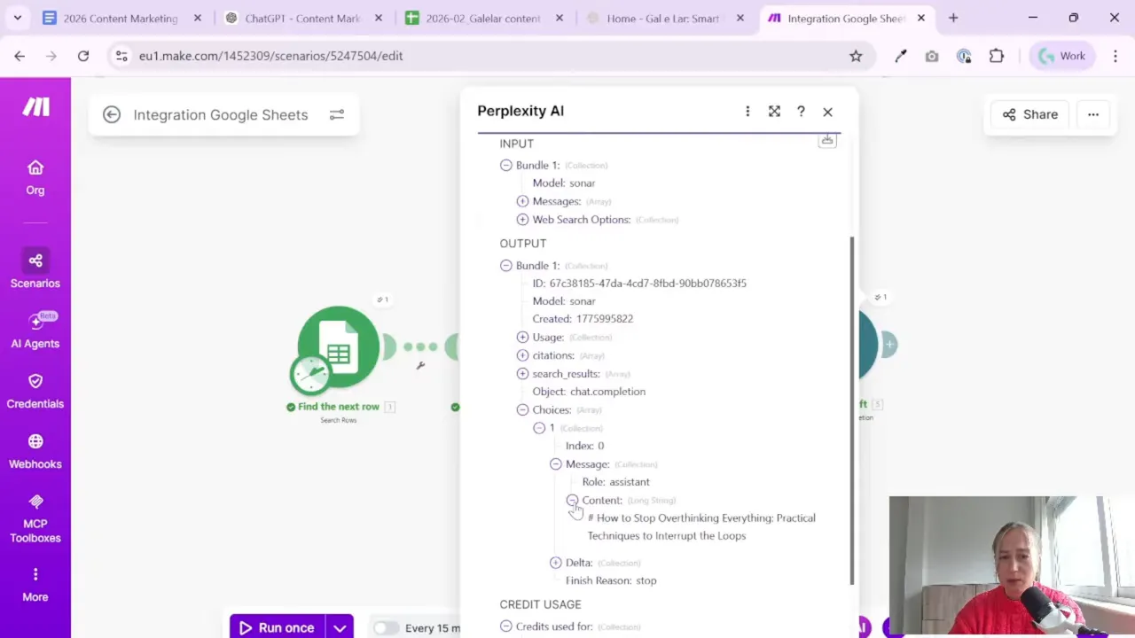
Task: Switch to 2026-02 Galelar content tab
Action: pyautogui.click(x=483, y=18)
